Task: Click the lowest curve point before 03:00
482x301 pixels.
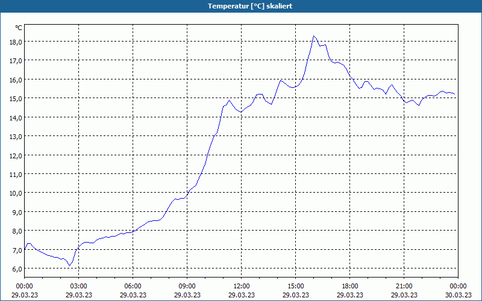Action: (69, 265)
